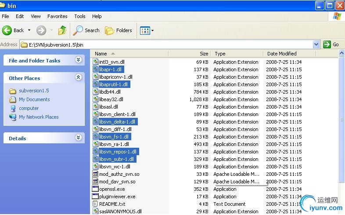Open the computer link
Viewport: 345px width, 215px height.
(x=29, y=108)
